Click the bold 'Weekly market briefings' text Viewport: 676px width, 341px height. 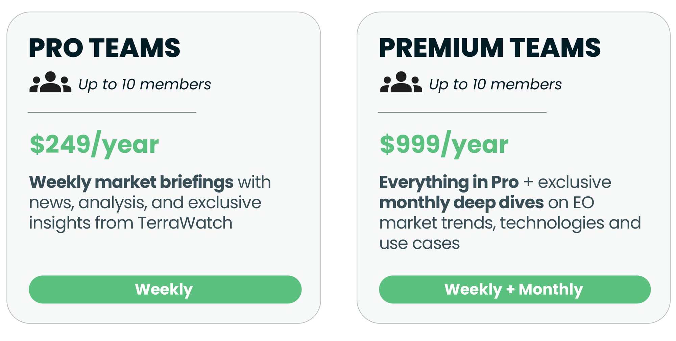point(131,183)
